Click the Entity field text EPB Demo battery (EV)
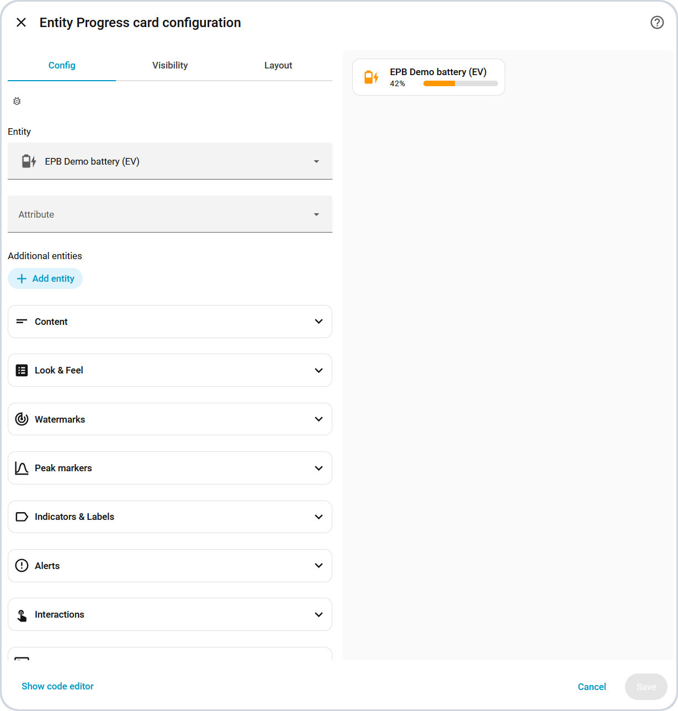The width and height of the screenshot is (678, 711). 92,161
